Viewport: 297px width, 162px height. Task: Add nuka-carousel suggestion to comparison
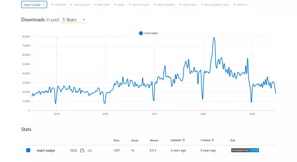pos(80,5)
